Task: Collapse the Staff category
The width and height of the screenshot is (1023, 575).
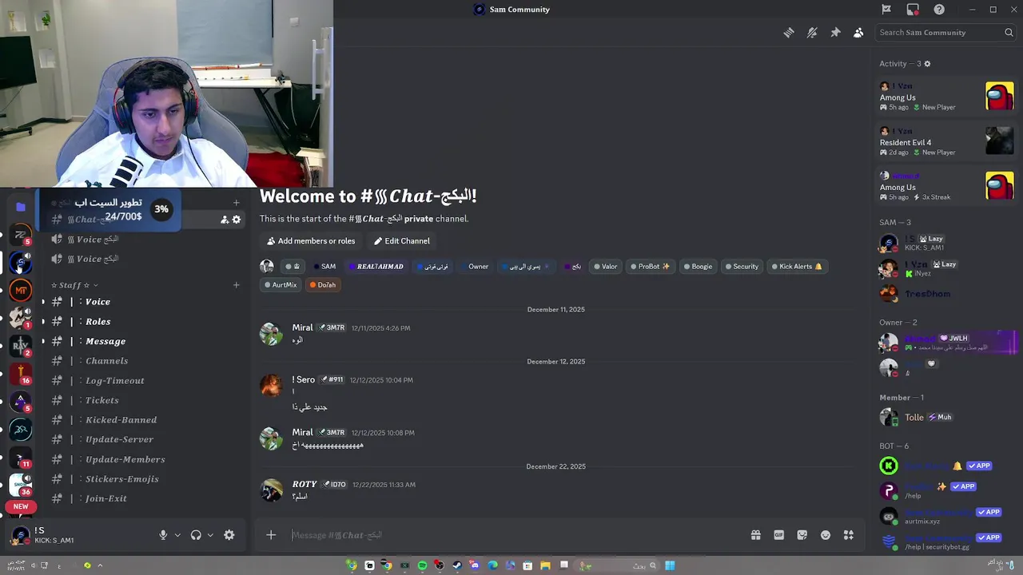Action: click(x=74, y=285)
